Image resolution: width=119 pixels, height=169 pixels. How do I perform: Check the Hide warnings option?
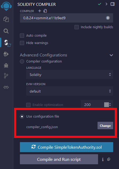tap(22, 43)
